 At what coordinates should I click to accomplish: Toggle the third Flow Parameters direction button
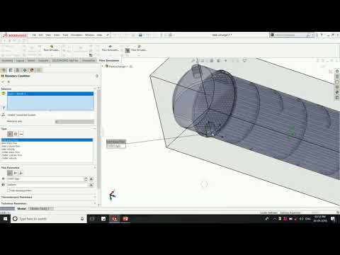(21, 173)
